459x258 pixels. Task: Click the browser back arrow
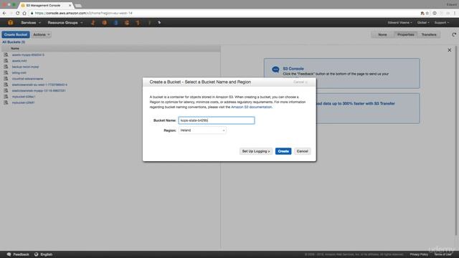pos(4,13)
